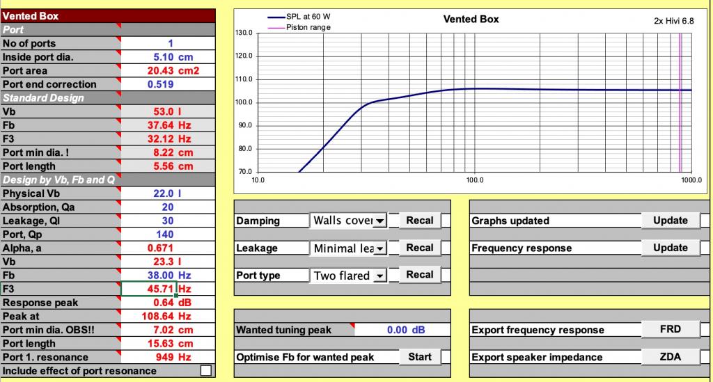
Task: Select the Inside port dia. value cell
Action: click(168, 57)
